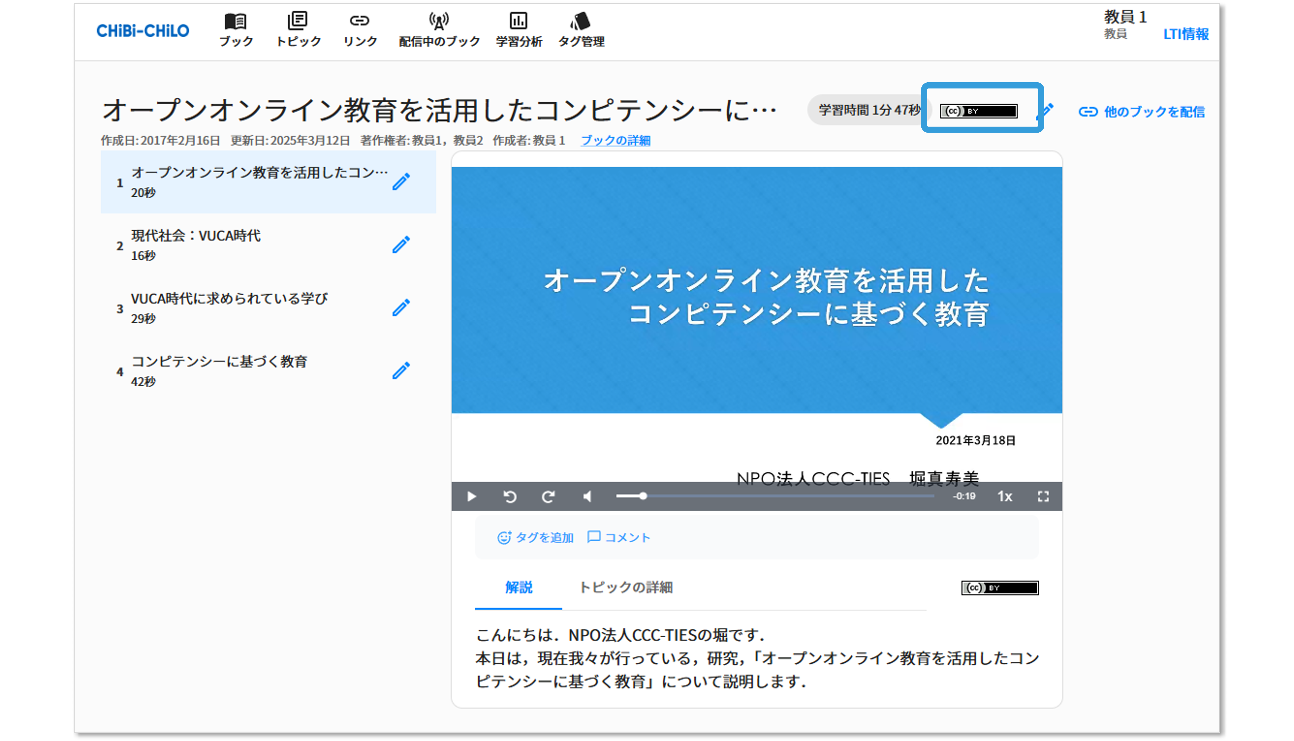This screenshot has height=741, width=1294.
Task: Edit topic 4 コンピテンシーに基づく教育 pencil
Action: 401,370
